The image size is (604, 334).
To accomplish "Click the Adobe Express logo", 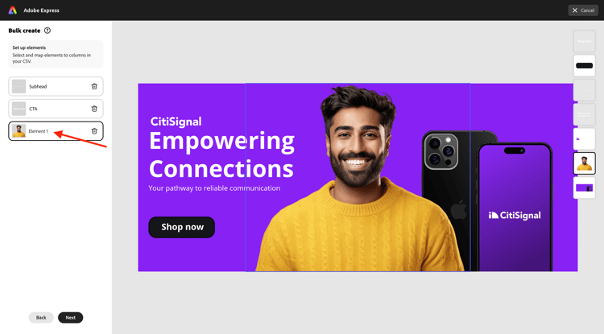I will (x=13, y=10).
